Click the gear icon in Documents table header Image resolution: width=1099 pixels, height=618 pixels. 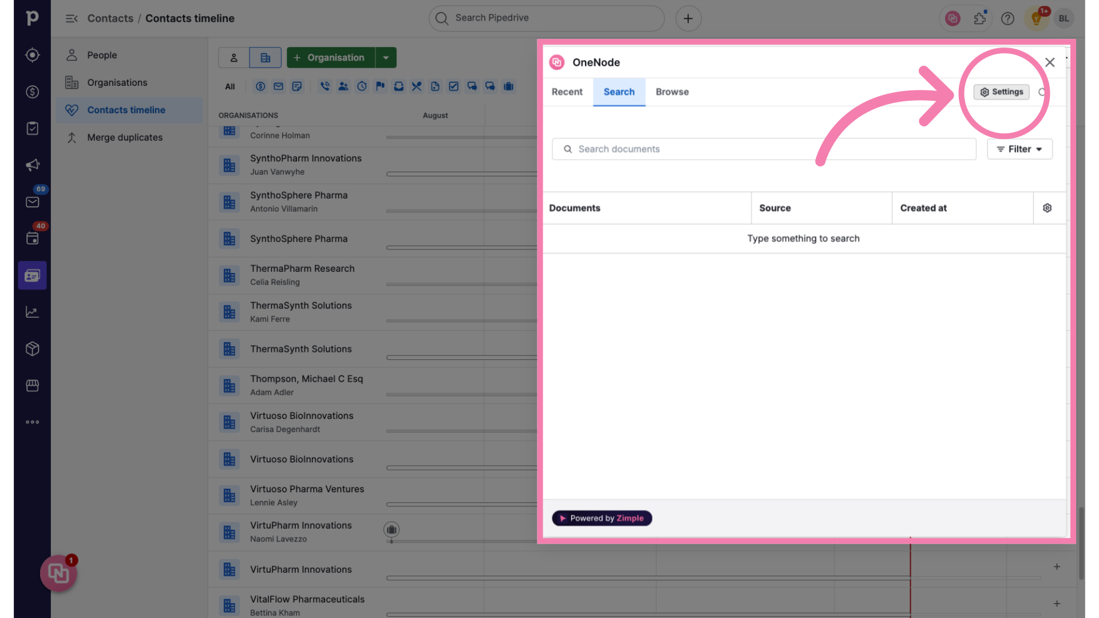[x=1047, y=208]
